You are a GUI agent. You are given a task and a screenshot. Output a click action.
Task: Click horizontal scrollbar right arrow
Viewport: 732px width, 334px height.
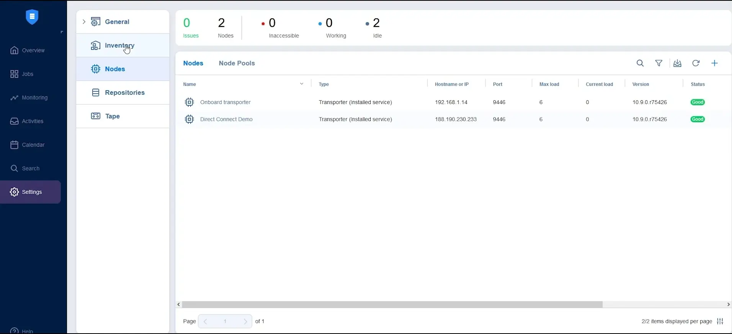[728, 305]
